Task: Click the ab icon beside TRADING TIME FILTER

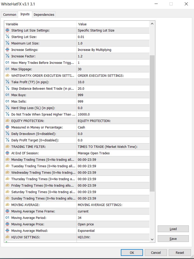Action: [x=7, y=147]
